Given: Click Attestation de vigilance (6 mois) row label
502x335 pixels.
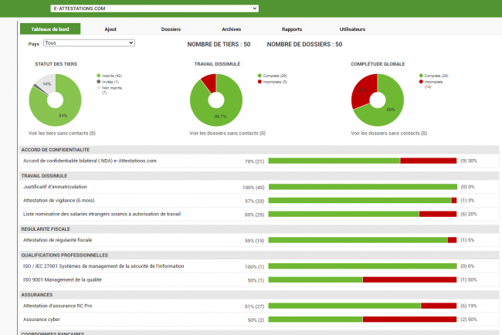Looking at the screenshot, I should click(58, 200).
